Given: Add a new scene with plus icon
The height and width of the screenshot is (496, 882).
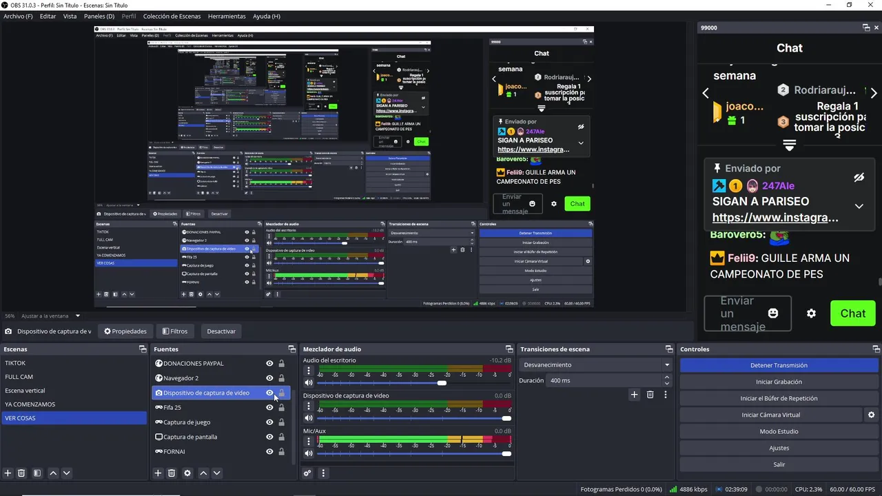Looking at the screenshot, I should click(8, 473).
